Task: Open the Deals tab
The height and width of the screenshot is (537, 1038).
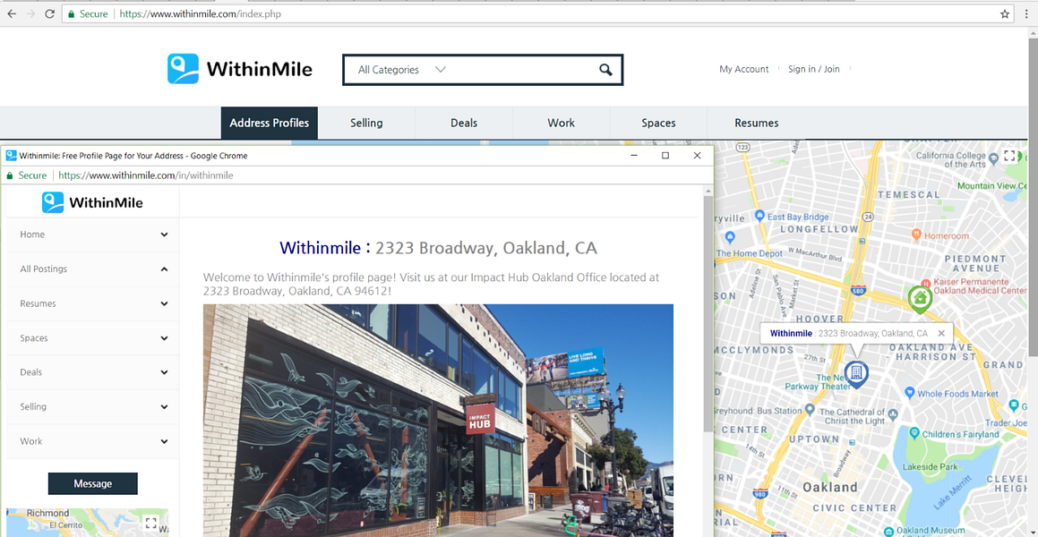Action: coord(464,123)
